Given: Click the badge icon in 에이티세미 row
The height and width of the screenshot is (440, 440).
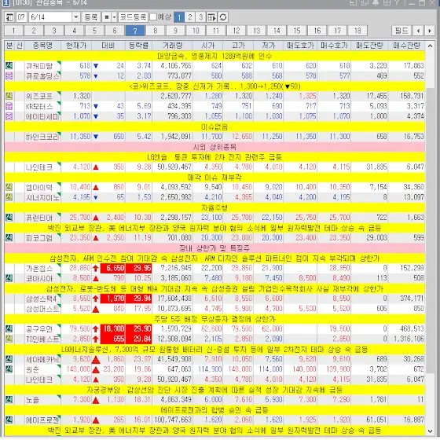Looking at the screenshot, I should tap(9, 116).
